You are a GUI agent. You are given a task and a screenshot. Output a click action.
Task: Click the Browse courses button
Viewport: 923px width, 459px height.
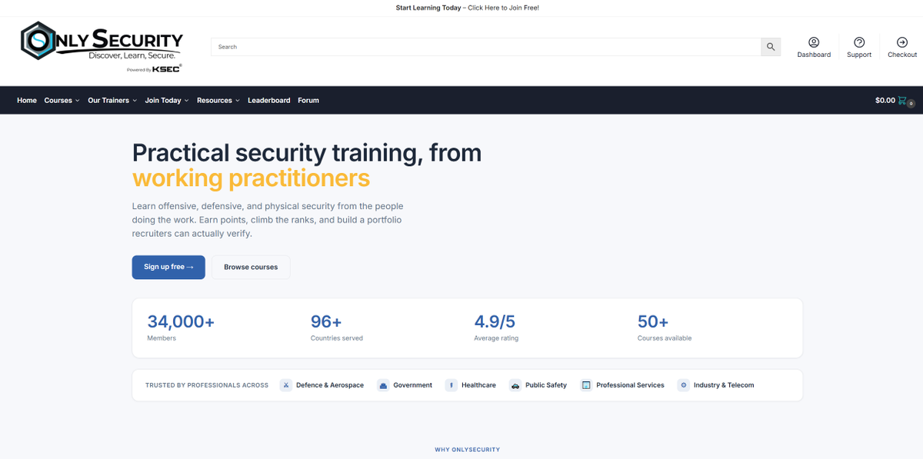pos(251,267)
